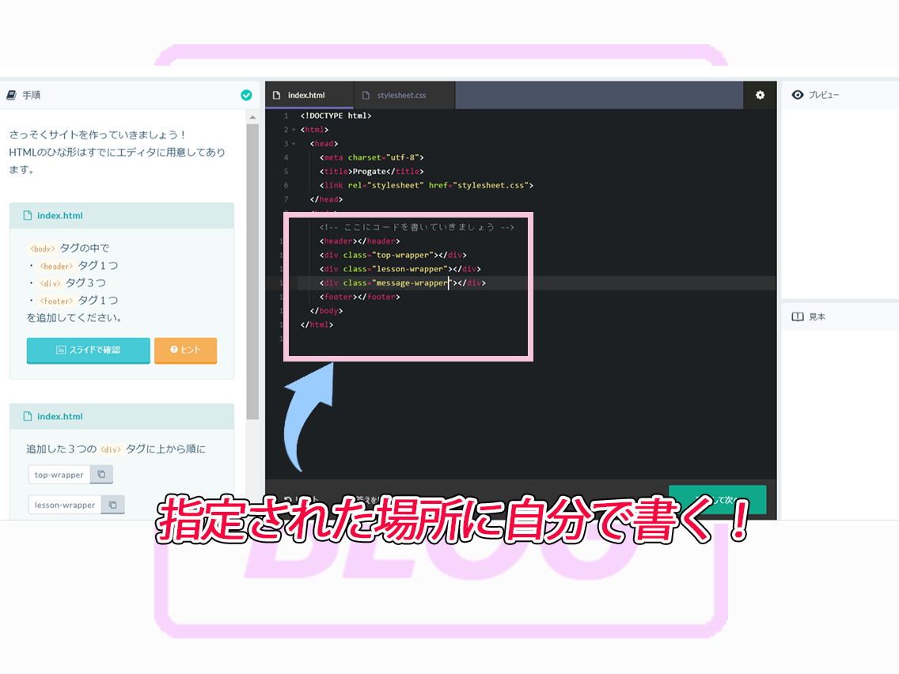The image size is (899, 674).
Task: Click the green completion checkmark icon
Action: (247, 95)
